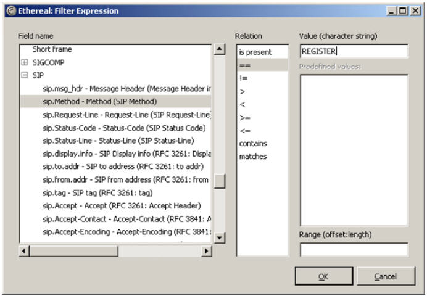Click the field list scroll-down arrow
Screen dimensions: 427x296
[x=220, y=238]
